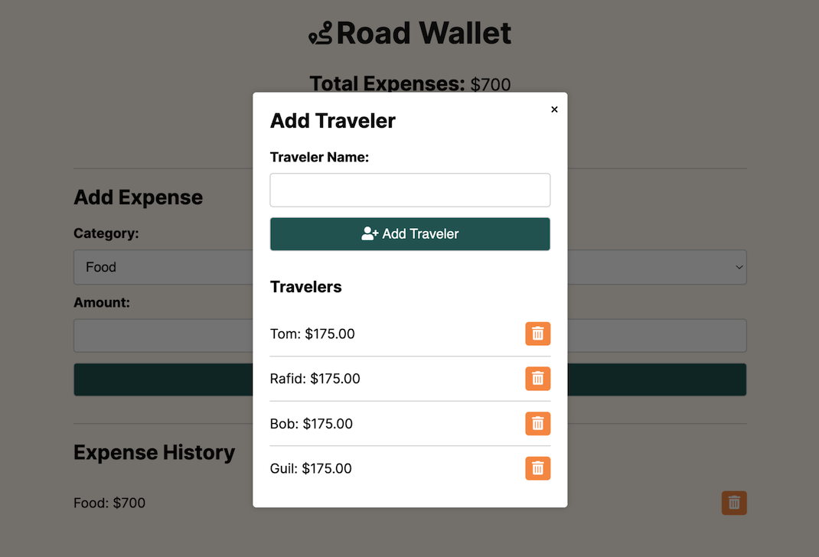Click the Food: $700 history entry
This screenshot has height=557, width=819.
[x=109, y=503]
